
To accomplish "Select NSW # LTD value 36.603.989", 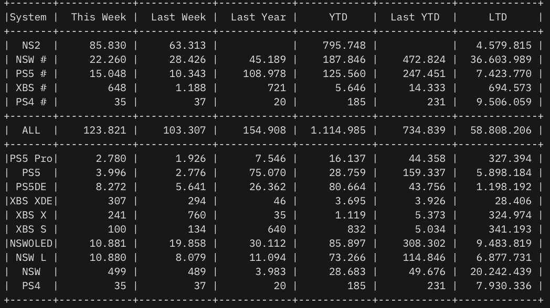I will pyautogui.click(x=501, y=60).
